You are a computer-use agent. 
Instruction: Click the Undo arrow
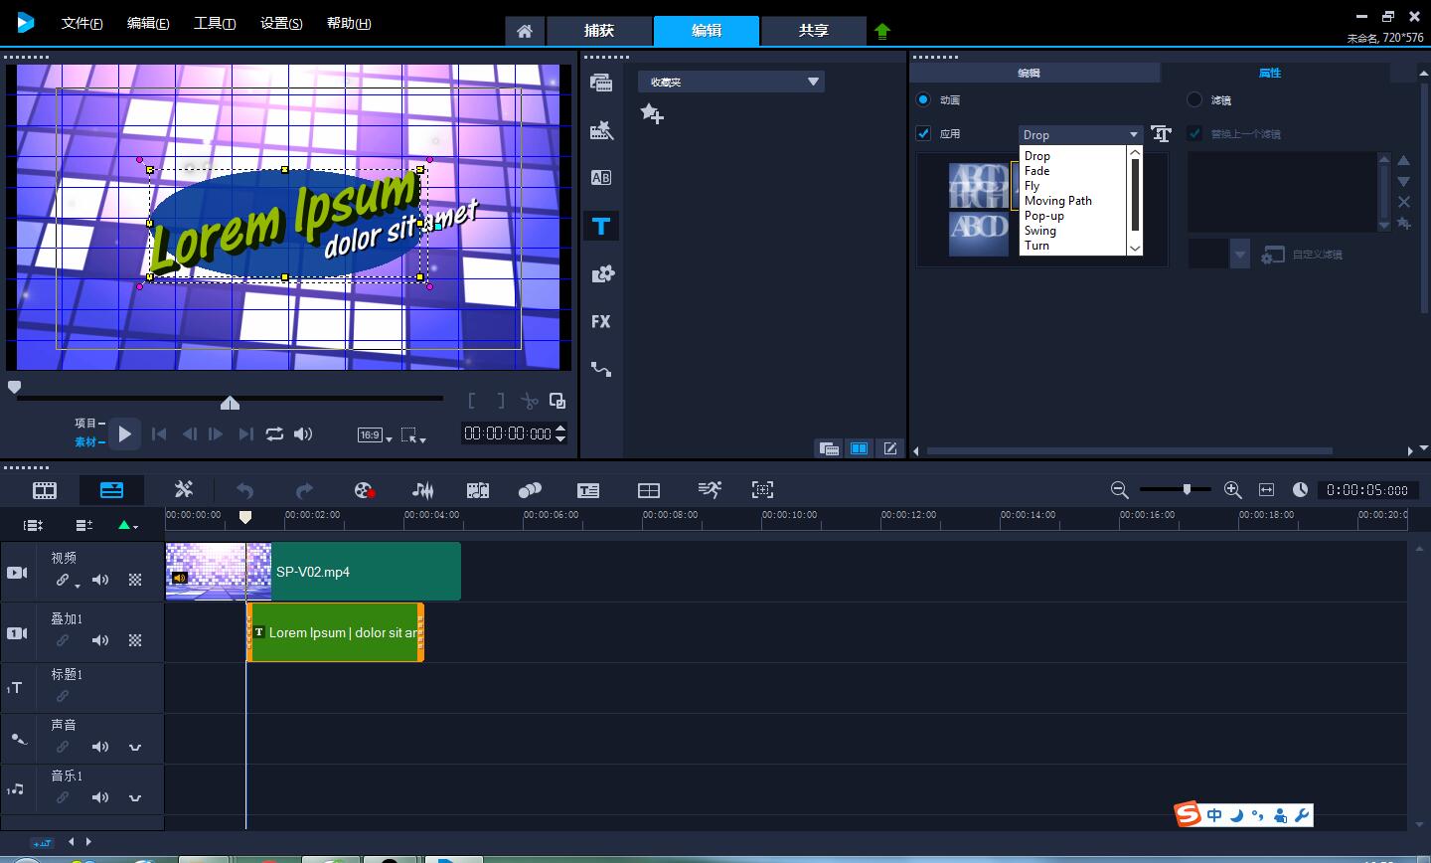tap(244, 490)
